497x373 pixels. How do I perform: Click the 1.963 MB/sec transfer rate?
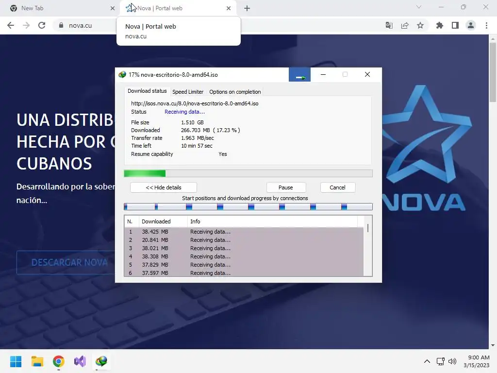pyautogui.click(x=198, y=138)
